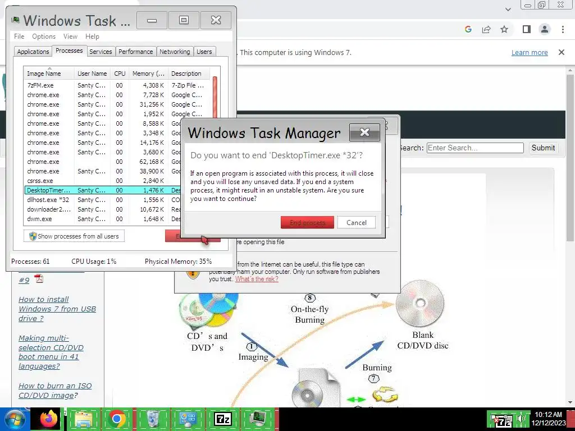575x431 pixels.
Task: Expand Chrome's tab search chevron
Action: [x=508, y=9]
